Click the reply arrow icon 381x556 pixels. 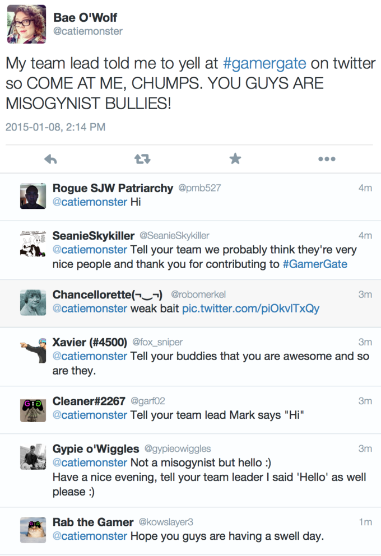50,158
